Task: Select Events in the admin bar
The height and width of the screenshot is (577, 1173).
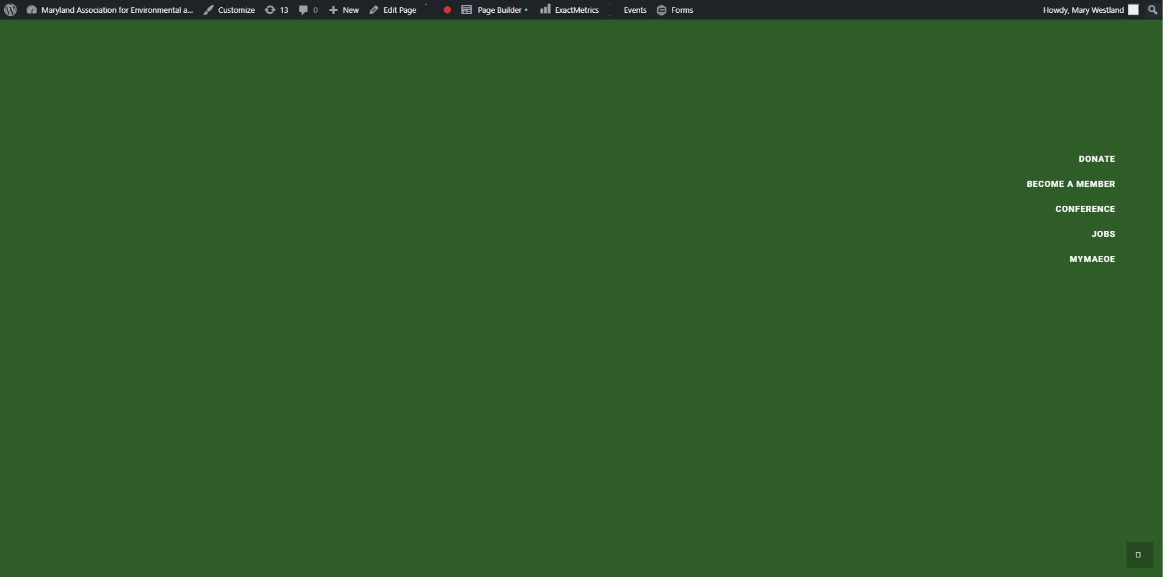Action: tap(635, 10)
